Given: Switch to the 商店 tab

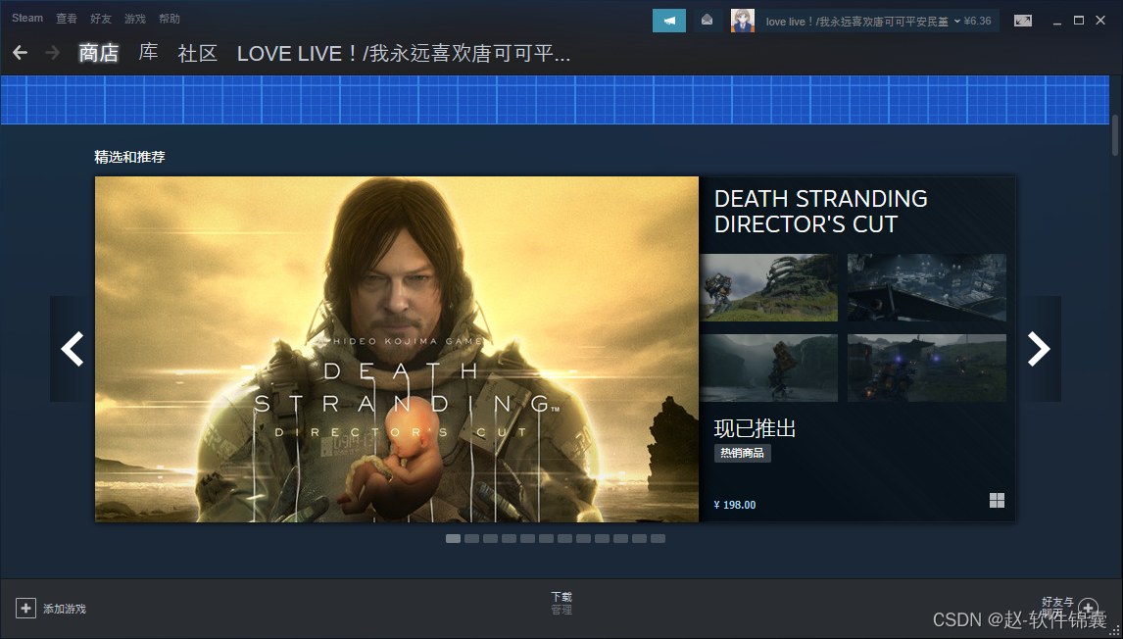Looking at the screenshot, I should (x=99, y=53).
